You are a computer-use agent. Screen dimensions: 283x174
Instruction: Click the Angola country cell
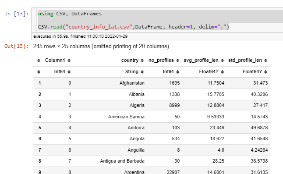(137, 139)
